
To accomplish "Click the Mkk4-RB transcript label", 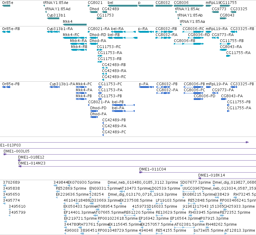I will click(x=79, y=47).
